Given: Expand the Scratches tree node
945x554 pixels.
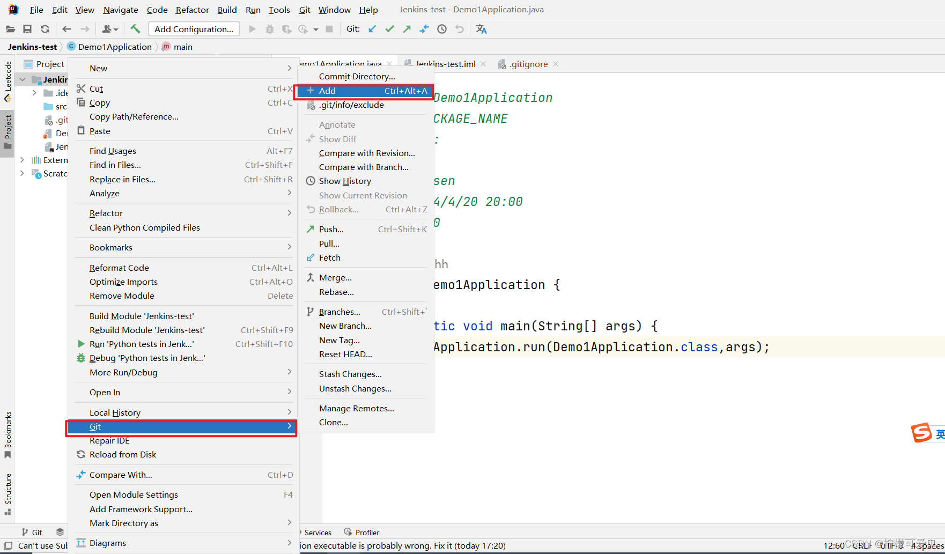Looking at the screenshot, I should (22, 173).
